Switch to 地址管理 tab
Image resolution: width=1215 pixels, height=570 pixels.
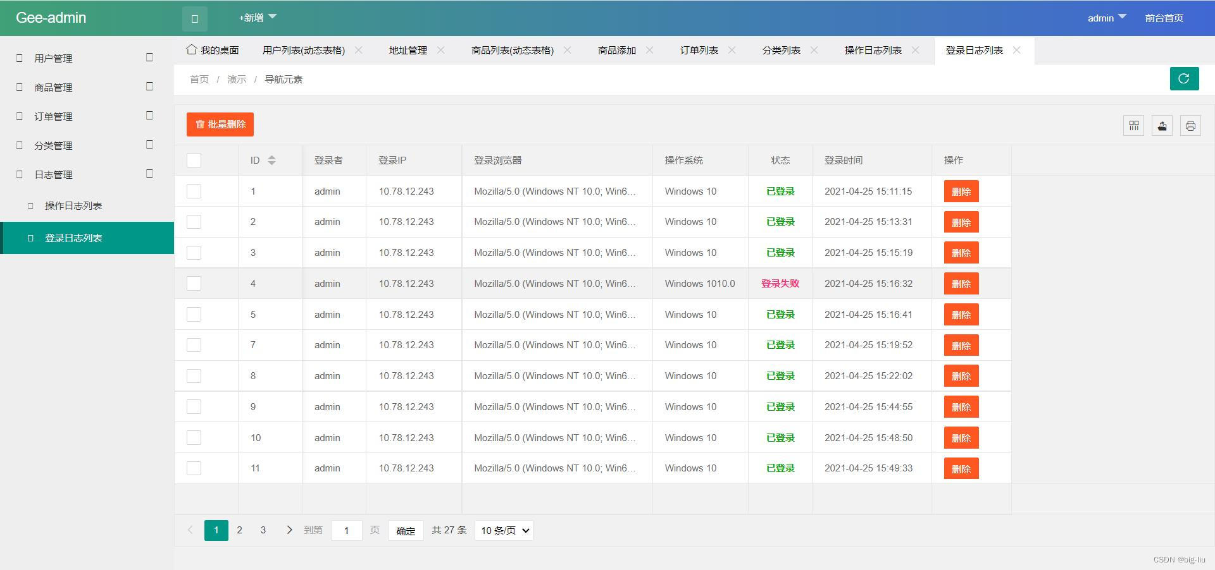(x=408, y=51)
